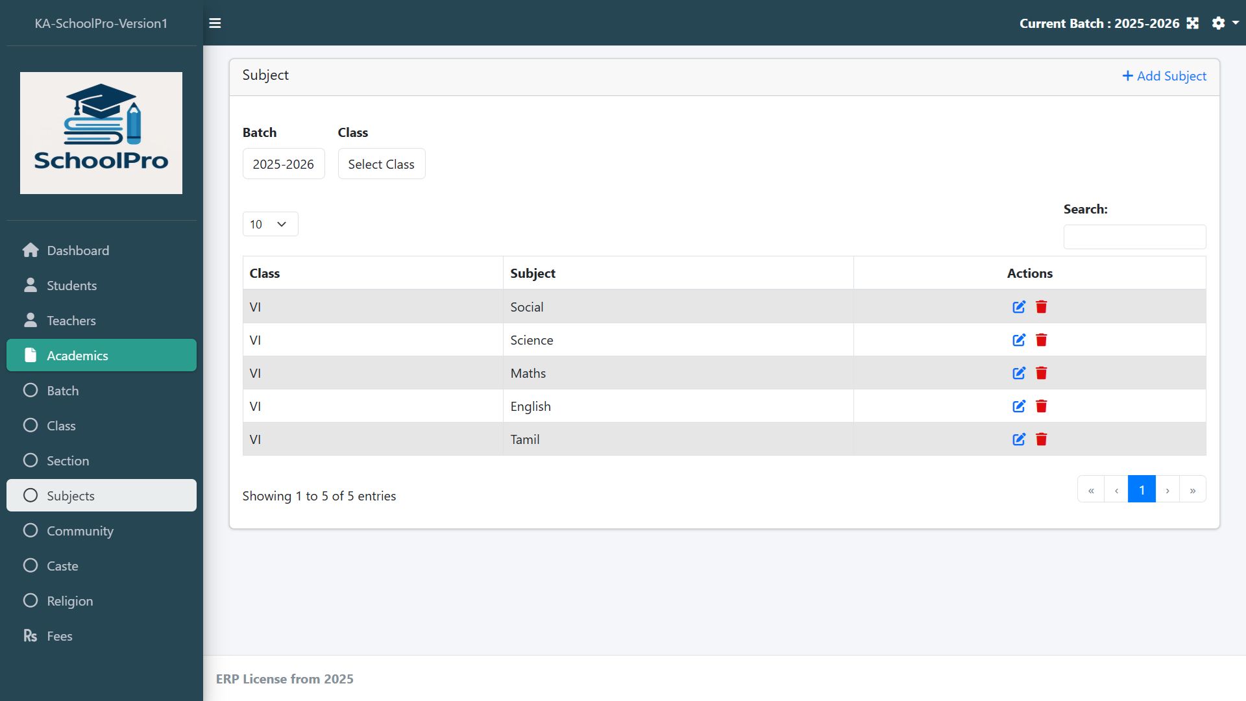
Task: Click the edit icon for Social subject
Action: (1019, 307)
